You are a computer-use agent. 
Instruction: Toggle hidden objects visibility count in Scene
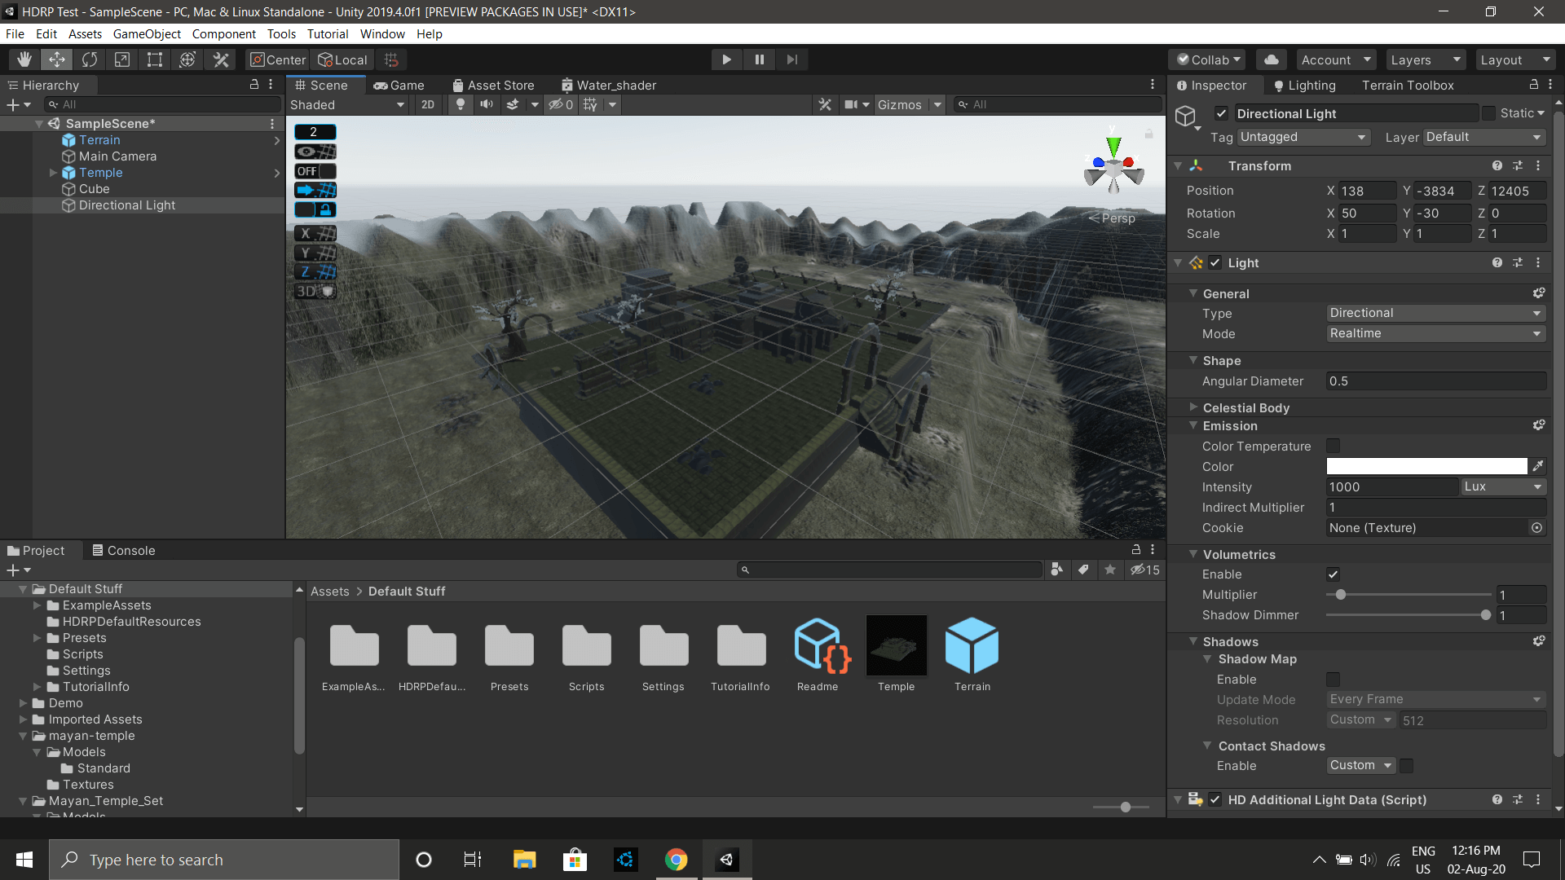click(561, 104)
